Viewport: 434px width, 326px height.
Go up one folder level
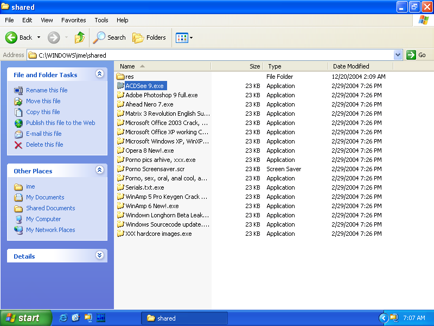(80, 37)
